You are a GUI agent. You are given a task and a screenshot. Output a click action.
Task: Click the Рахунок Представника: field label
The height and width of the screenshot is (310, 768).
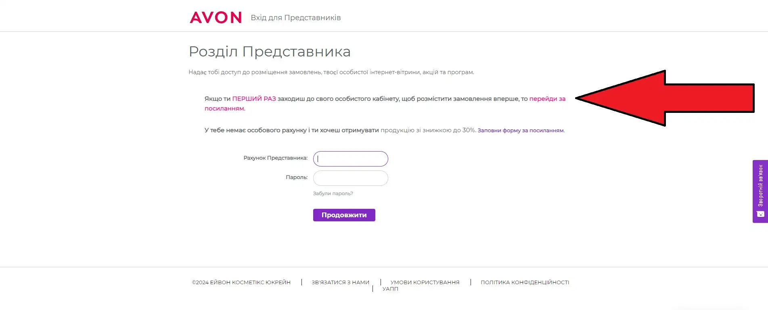tap(275, 158)
